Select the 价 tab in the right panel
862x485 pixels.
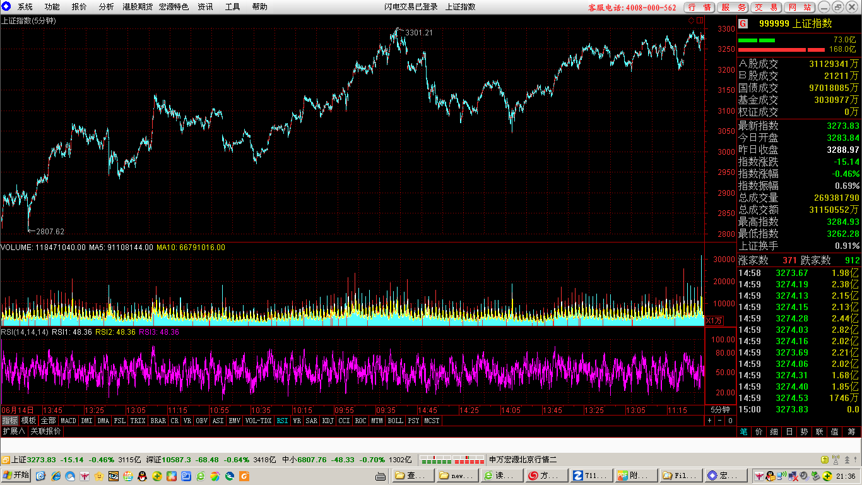point(759,432)
